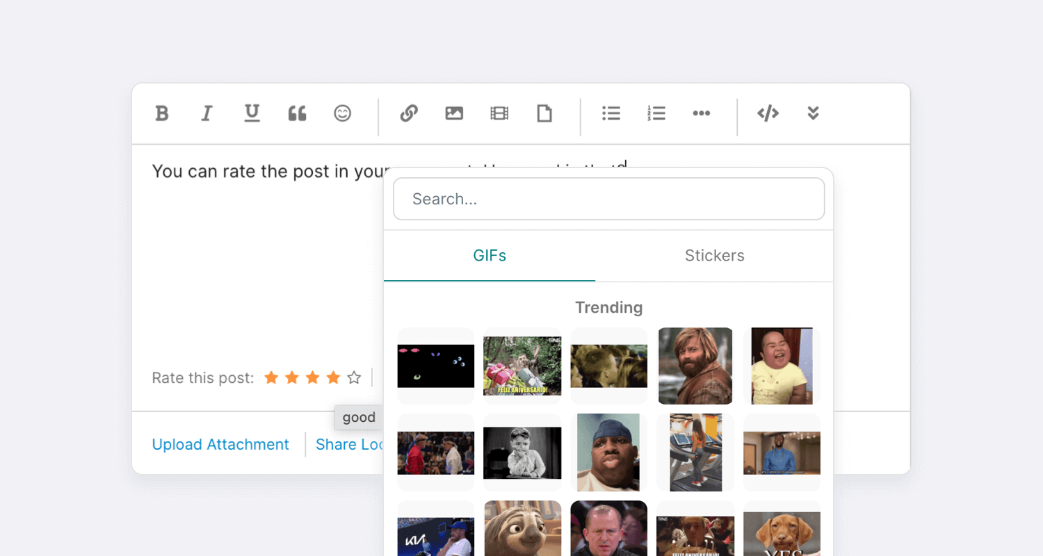1043x556 pixels.
Task: Toggle bold formatting
Action: point(161,113)
